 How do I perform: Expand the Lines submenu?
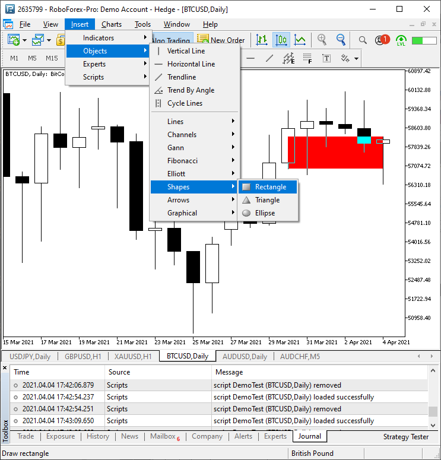pos(195,122)
